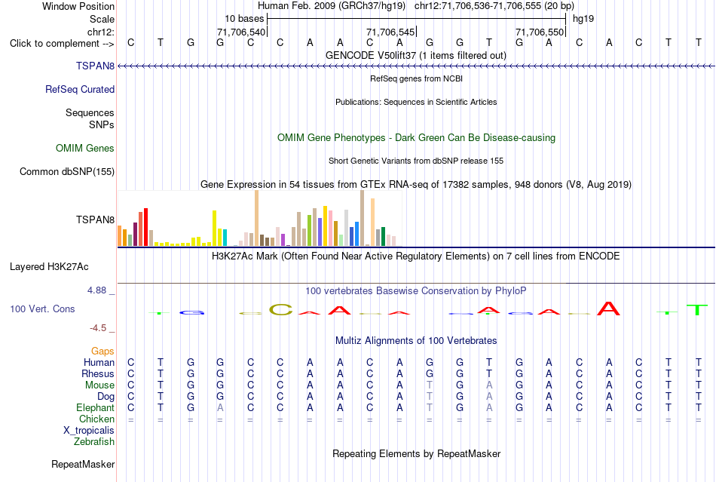Click the -4.5 conservation scale minimum
This screenshot has width=716, height=482.
98,328
